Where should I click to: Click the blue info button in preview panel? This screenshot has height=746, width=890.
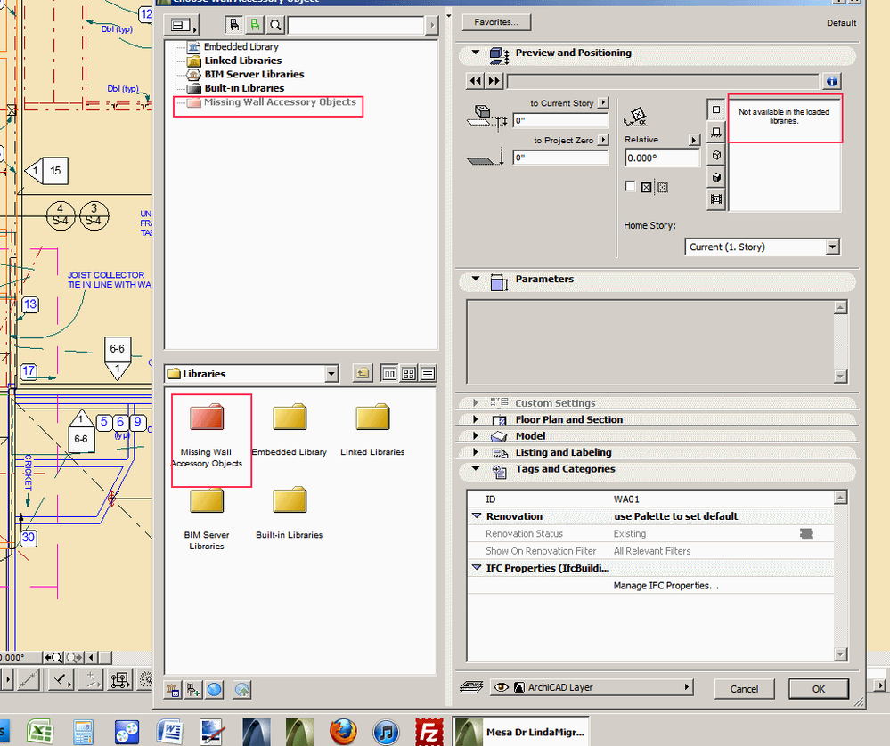click(x=832, y=81)
